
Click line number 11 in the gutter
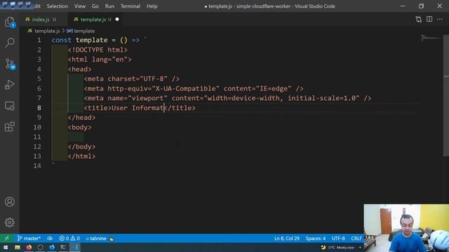tap(37, 137)
